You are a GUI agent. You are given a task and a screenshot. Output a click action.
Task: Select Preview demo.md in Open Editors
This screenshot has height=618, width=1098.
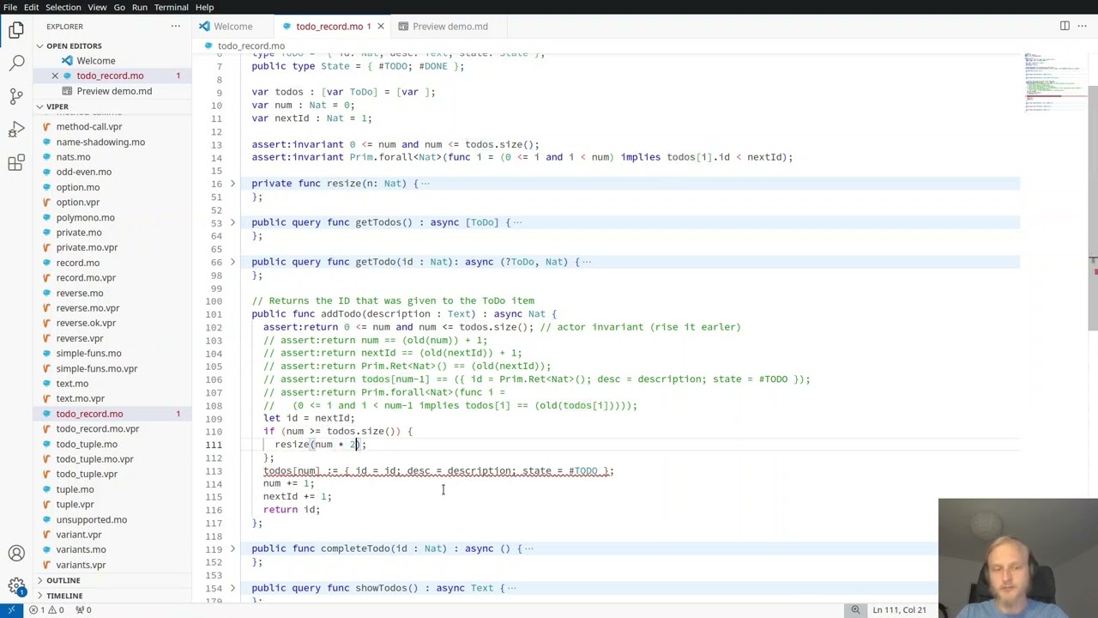[x=114, y=91]
